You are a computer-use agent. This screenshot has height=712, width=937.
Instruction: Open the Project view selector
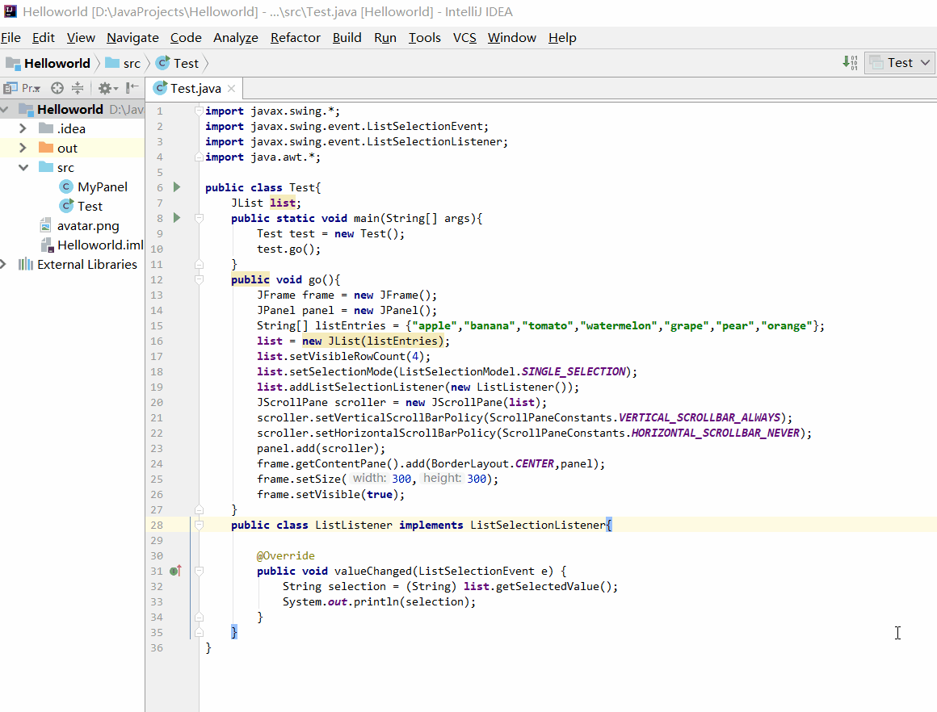click(22, 89)
